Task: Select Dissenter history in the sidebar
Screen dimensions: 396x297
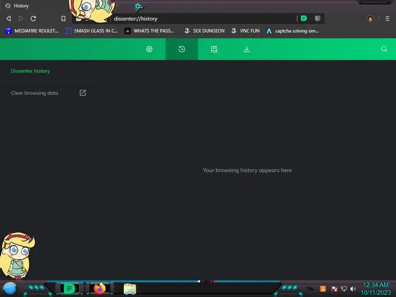Action: [30, 71]
